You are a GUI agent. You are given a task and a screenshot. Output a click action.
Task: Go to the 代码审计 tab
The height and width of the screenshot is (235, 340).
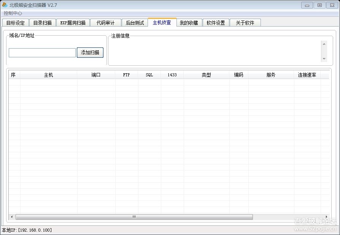coord(105,23)
